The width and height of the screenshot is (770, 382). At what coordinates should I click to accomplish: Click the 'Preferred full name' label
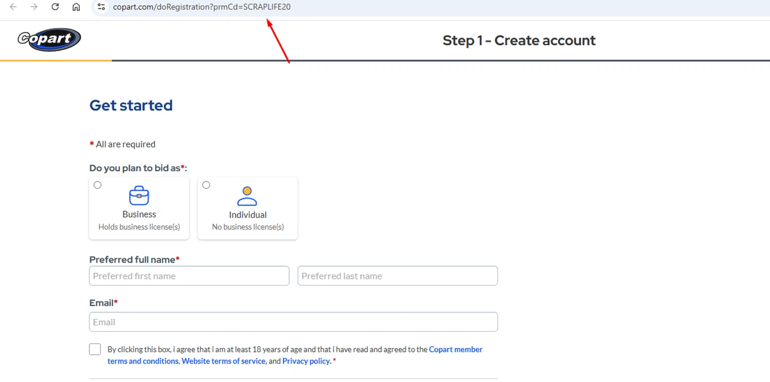pos(134,259)
